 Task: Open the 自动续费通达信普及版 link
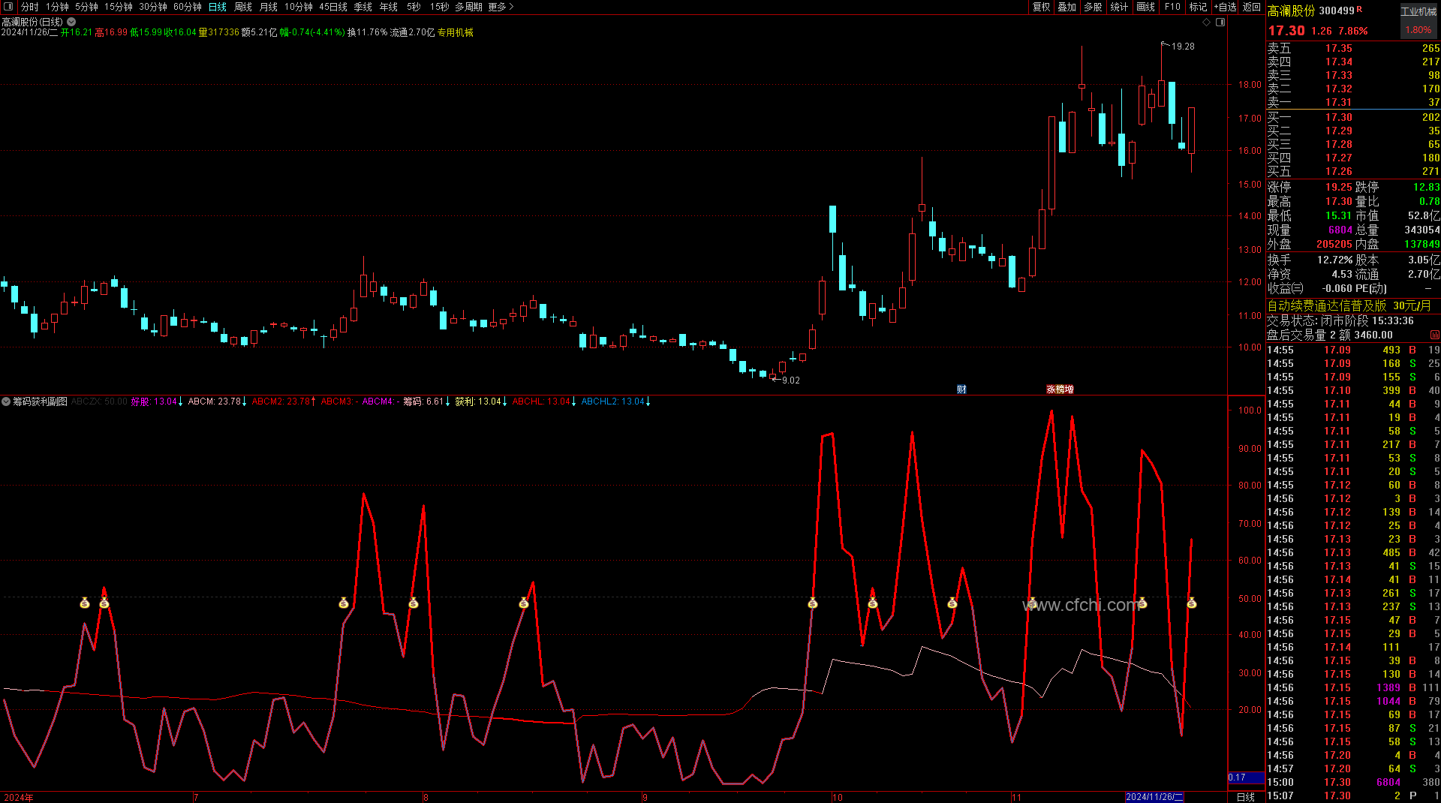pyautogui.click(x=1326, y=305)
